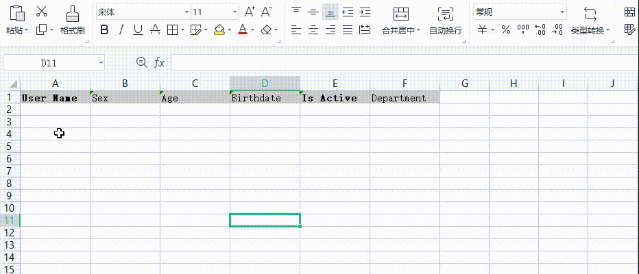Click the yellow fill color bucket
The width and height of the screenshot is (639, 274).
(219, 29)
